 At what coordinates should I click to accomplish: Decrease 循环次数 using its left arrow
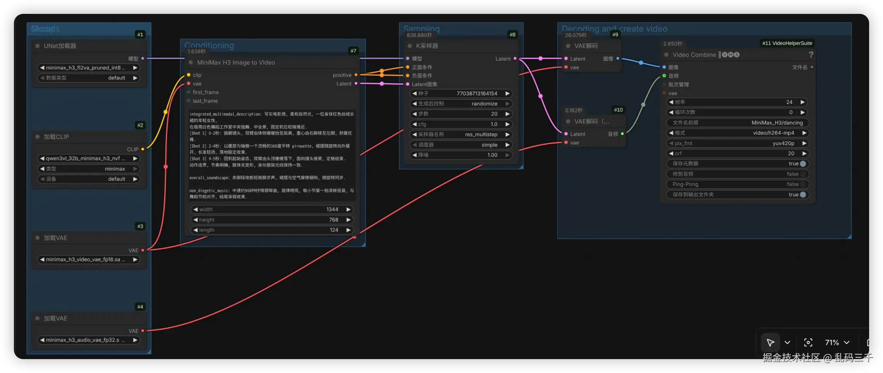tap(671, 112)
